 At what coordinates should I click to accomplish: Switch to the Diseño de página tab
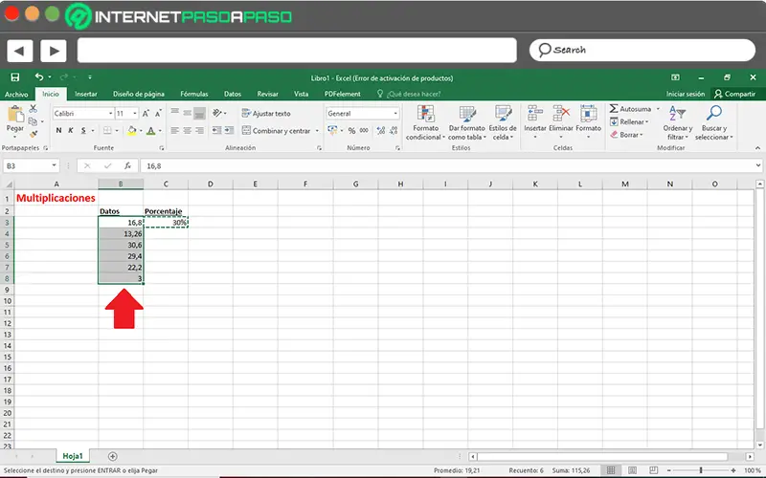(139, 94)
